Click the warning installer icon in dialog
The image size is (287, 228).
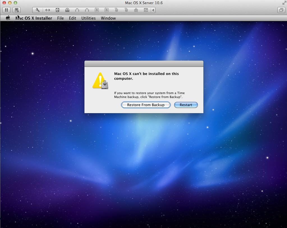pyautogui.click(x=100, y=81)
